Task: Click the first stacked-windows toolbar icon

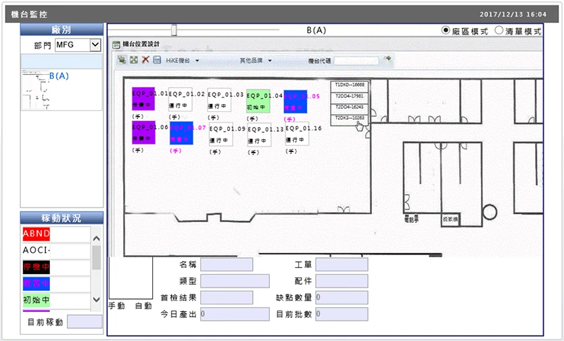Action: point(122,59)
